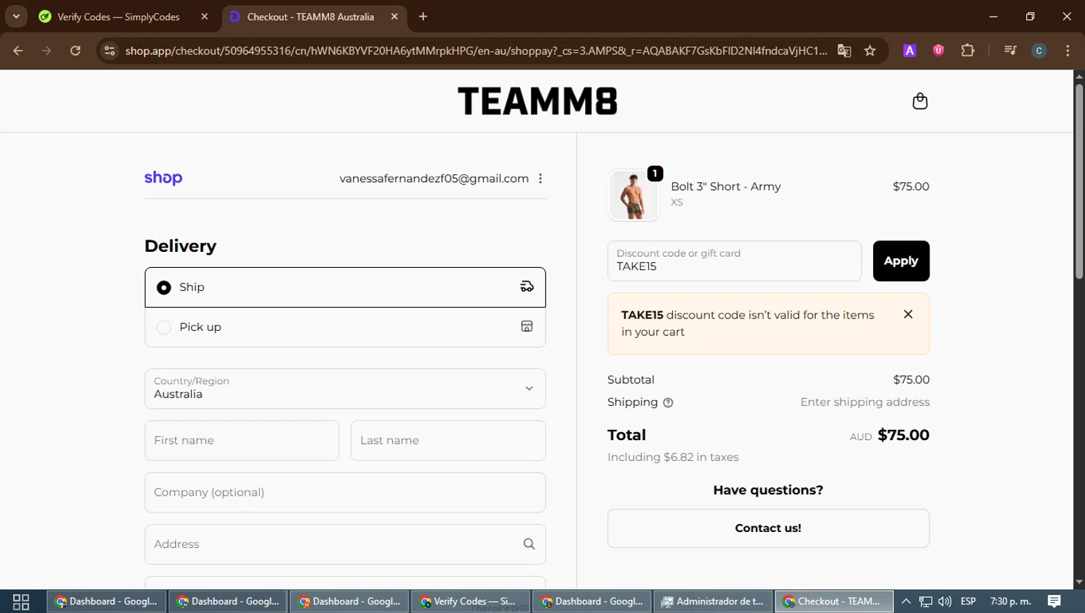Click the translate page icon
Viewport: 1085px width, 613px height.
click(x=844, y=50)
